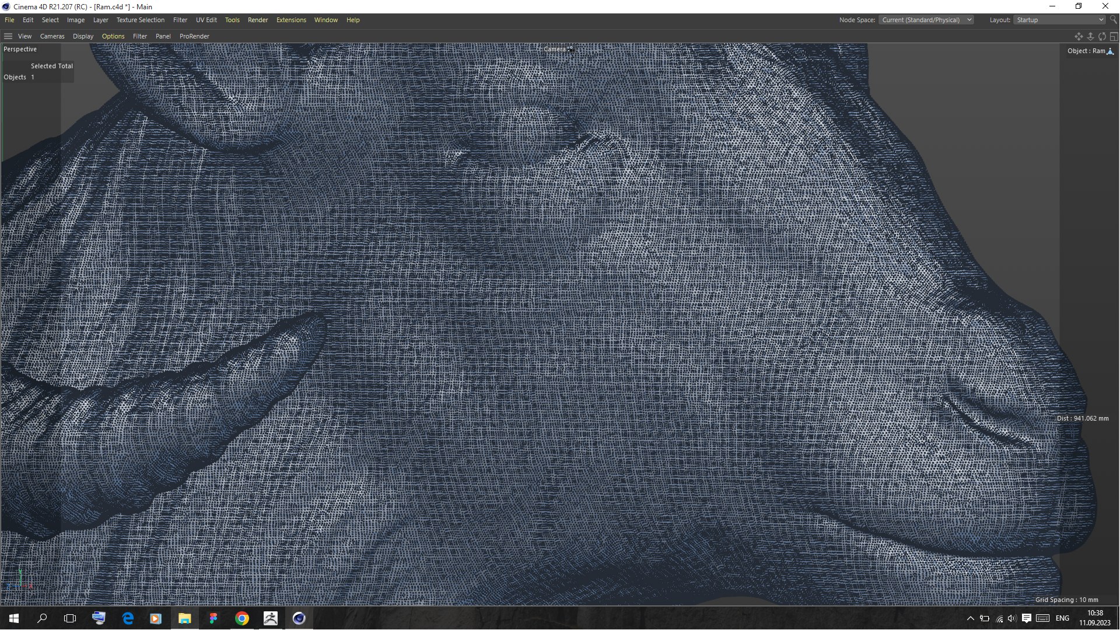
Task: Open the viewport Options menu
Action: 113,36
